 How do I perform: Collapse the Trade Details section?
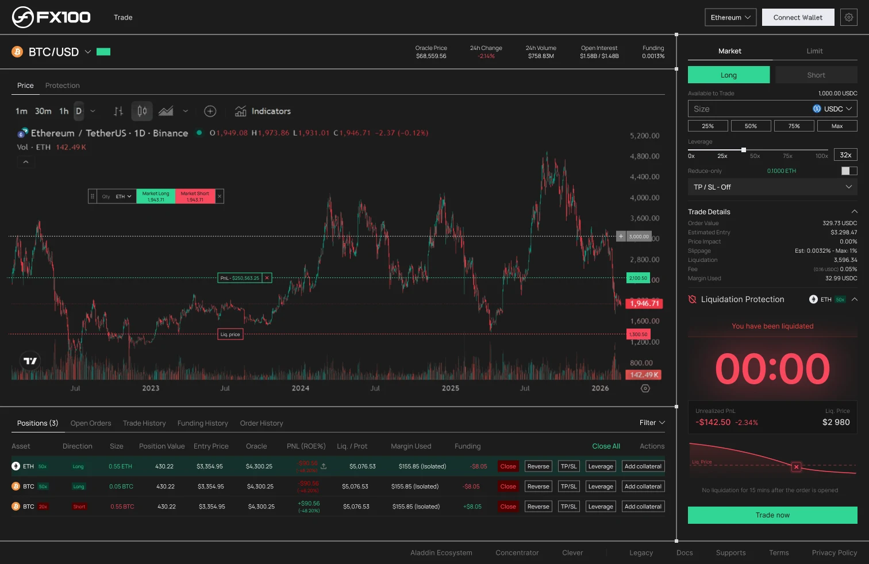854,211
